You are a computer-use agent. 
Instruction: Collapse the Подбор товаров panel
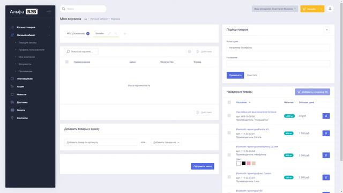pyautogui.click(x=327, y=30)
